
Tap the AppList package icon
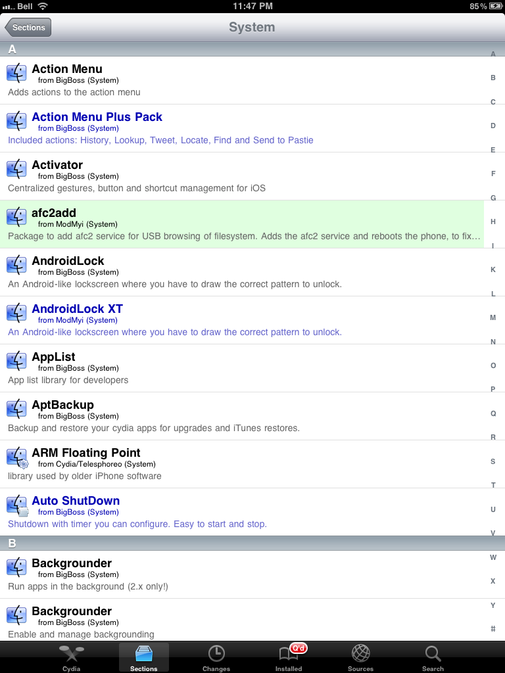[16, 361]
